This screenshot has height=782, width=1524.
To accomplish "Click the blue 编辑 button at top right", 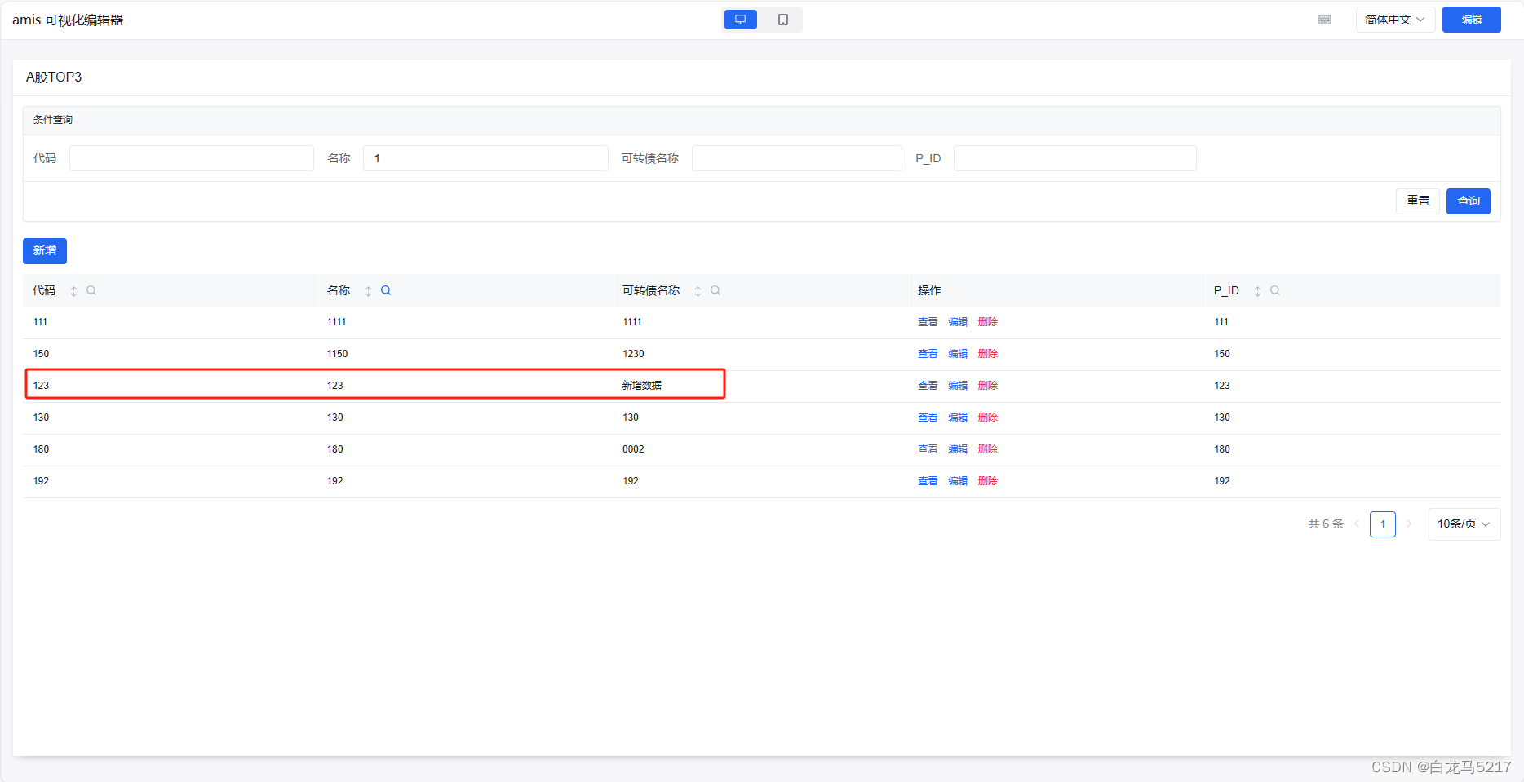I will tap(1471, 20).
